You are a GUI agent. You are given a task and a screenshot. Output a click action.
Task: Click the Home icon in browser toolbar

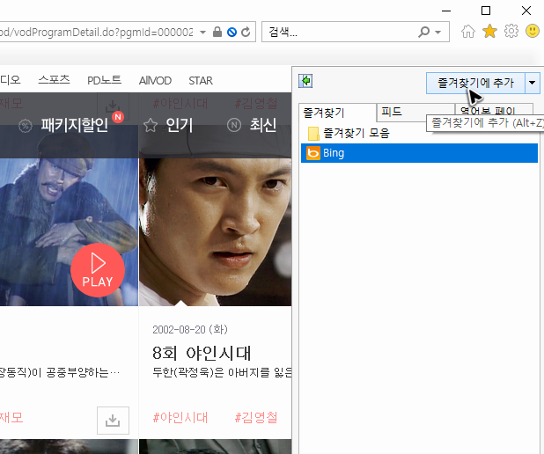point(468,32)
